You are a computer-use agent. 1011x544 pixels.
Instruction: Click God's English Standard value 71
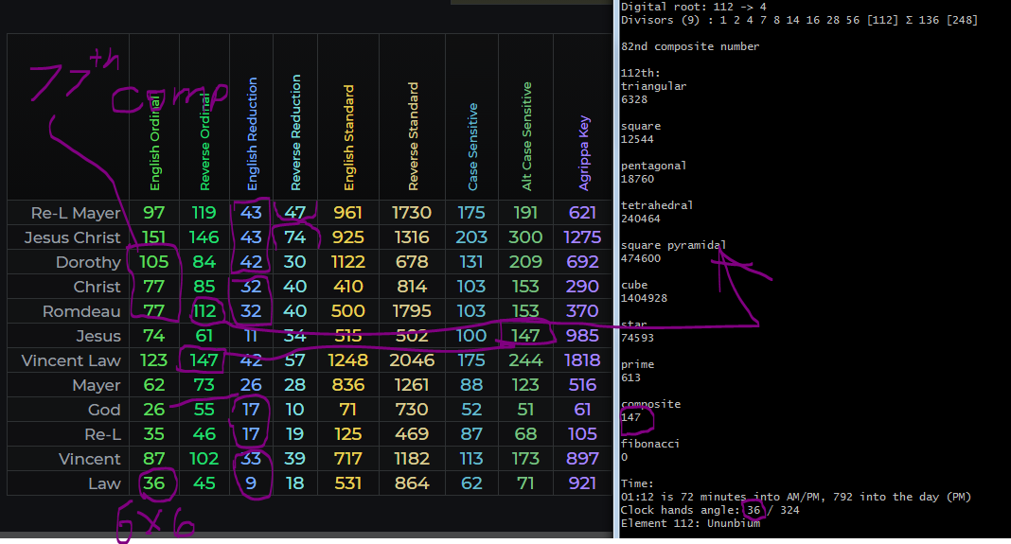click(x=348, y=410)
